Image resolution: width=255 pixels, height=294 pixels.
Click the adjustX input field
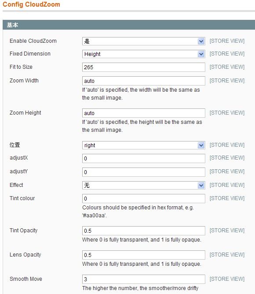143,158
